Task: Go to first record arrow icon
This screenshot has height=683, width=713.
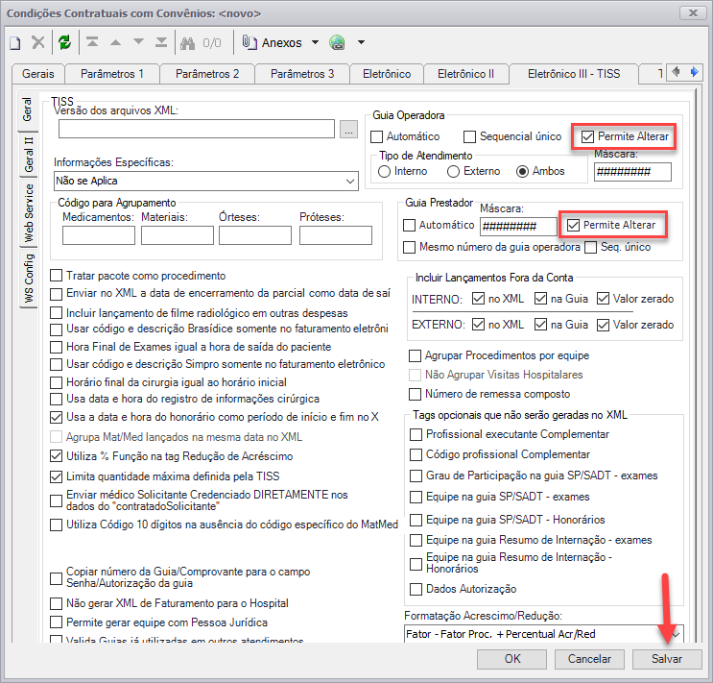Action: 92,42
